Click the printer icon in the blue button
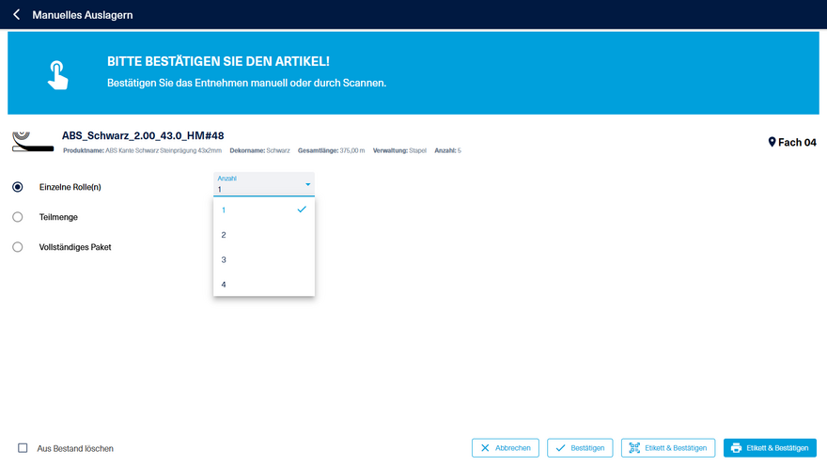827x466 pixels. click(736, 448)
